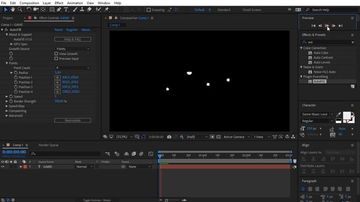
Task: Expand the Speed property group
Action: [7, 97]
